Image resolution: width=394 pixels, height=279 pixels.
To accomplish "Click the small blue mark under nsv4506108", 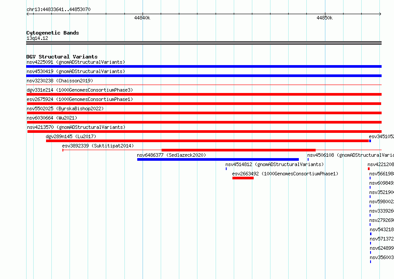I will click(308, 159).
